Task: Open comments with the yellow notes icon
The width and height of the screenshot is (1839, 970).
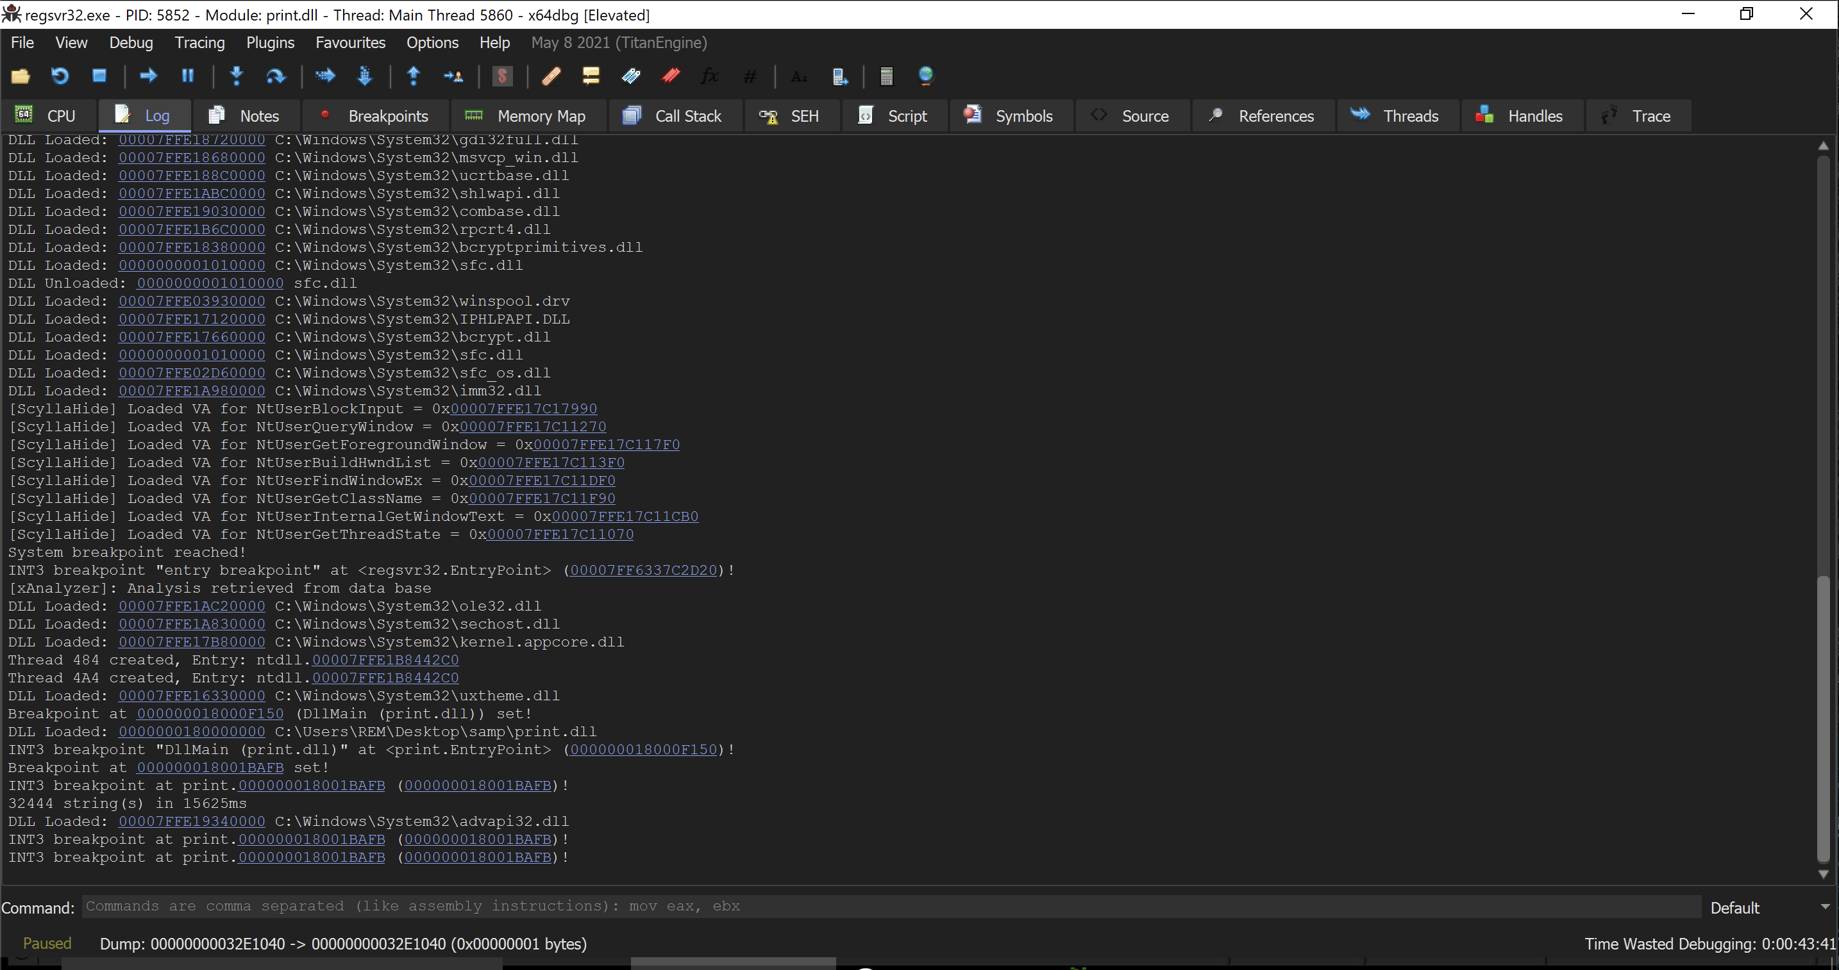Action: pyautogui.click(x=591, y=76)
